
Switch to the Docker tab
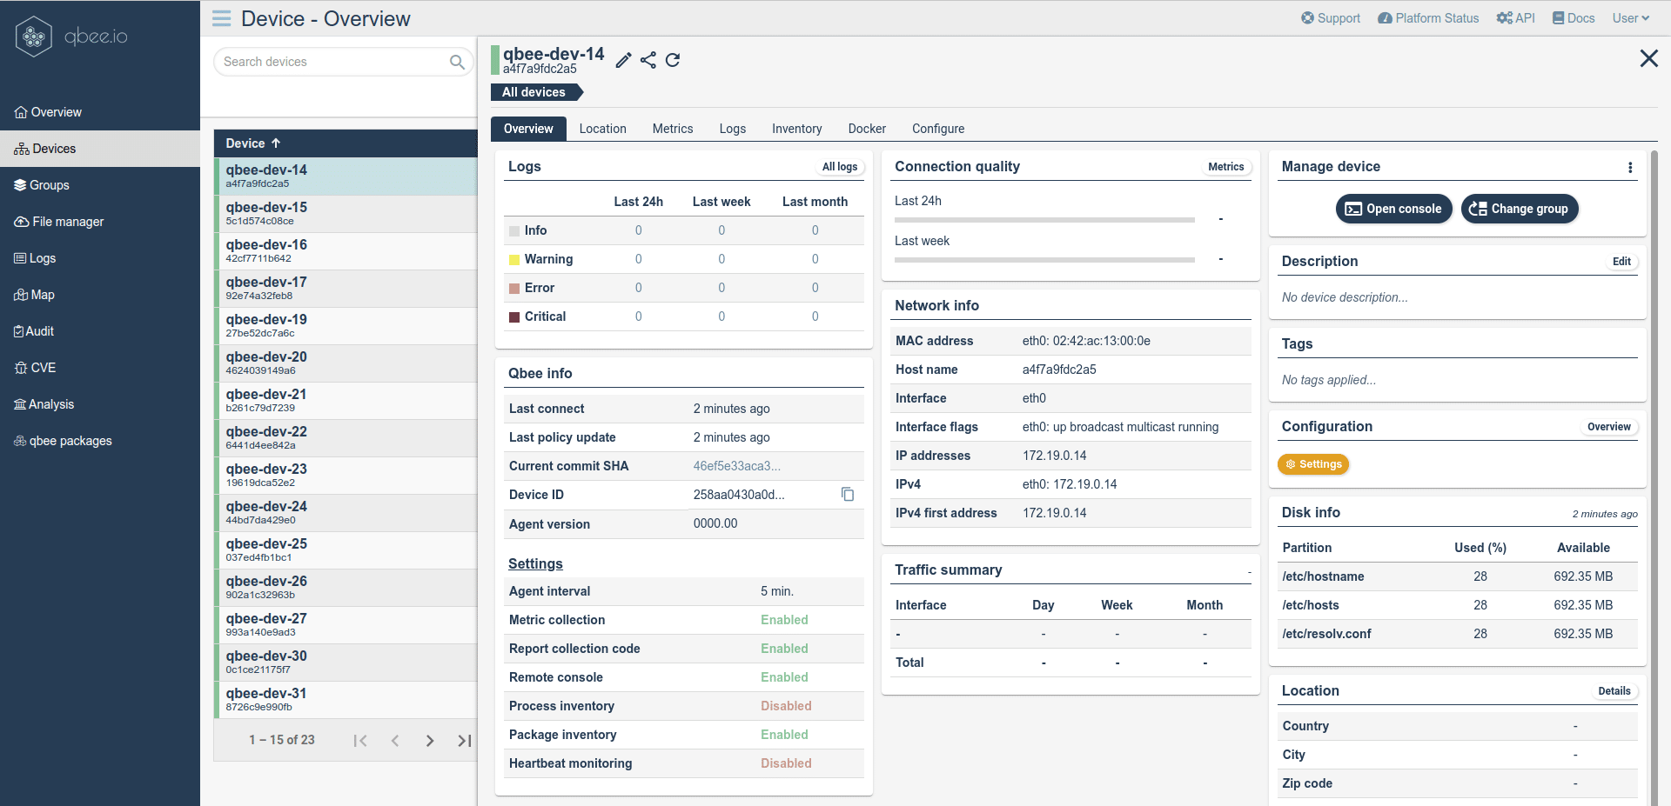(867, 129)
